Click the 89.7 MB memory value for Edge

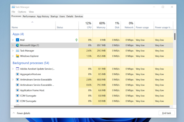(x=101, y=45)
